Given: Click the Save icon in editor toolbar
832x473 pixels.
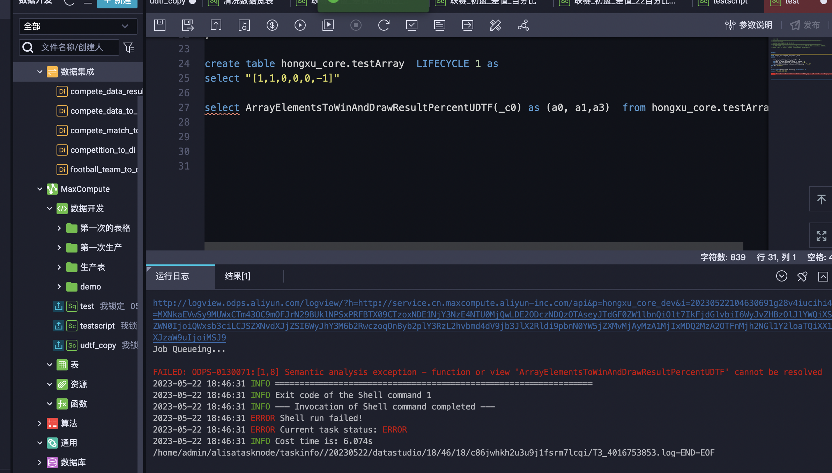Looking at the screenshot, I should coord(160,25).
